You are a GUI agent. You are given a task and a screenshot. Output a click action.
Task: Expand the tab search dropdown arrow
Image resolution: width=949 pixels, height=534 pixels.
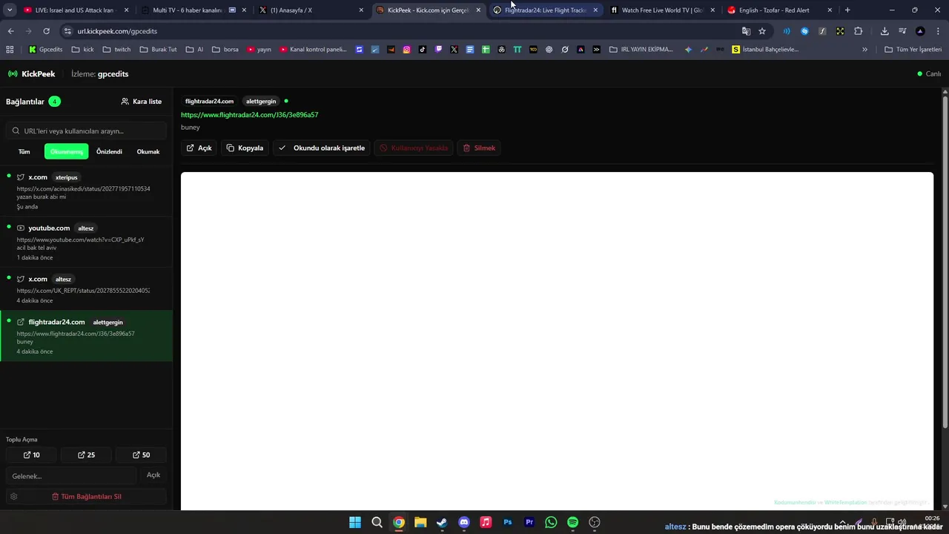[x=9, y=10]
